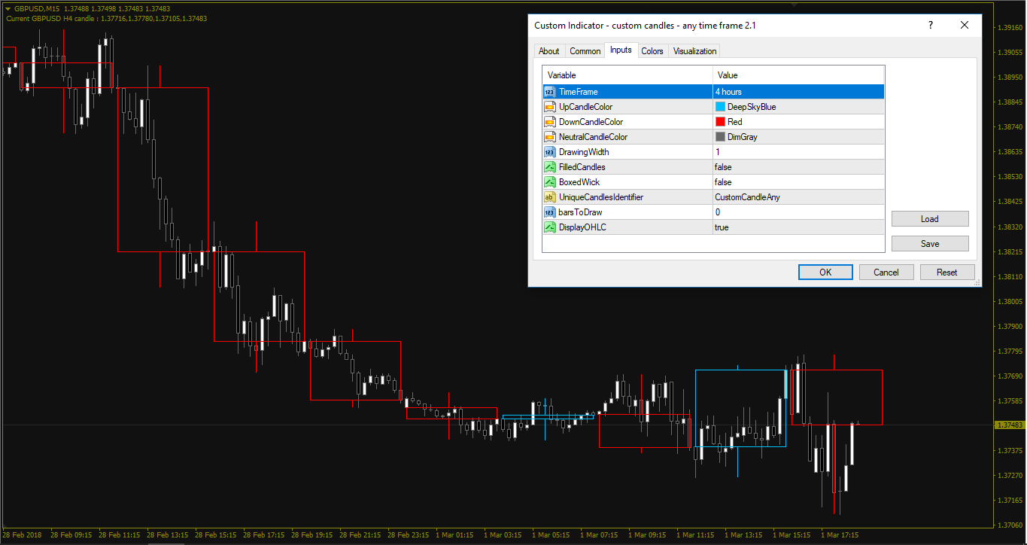Click the barsToDraw integer icon
This screenshot has width=1027, height=545.
point(550,212)
